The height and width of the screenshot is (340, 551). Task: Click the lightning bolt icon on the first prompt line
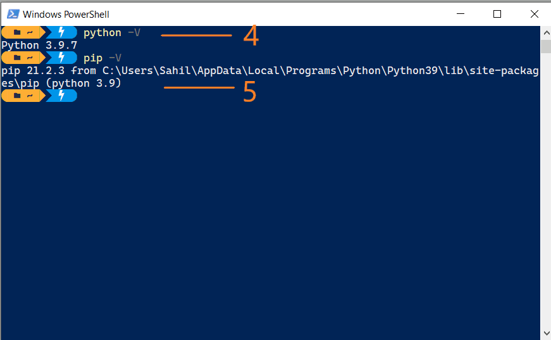click(x=61, y=32)
